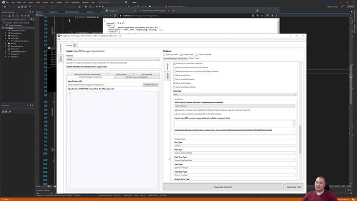Click the Alphabetical sort icon in Properties panel
The width and height of the screenshot is (357, 201).
pos(6,112)
